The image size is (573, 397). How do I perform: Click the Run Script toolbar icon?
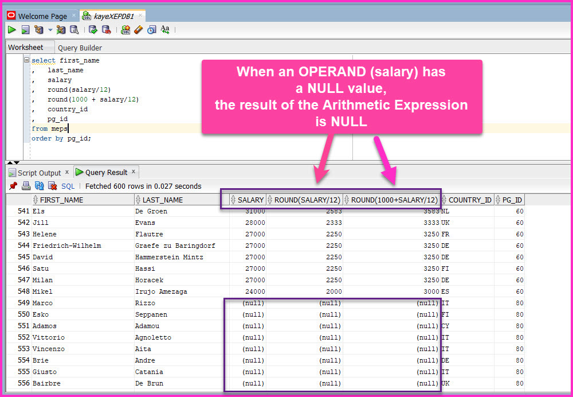tap(25, 30)
